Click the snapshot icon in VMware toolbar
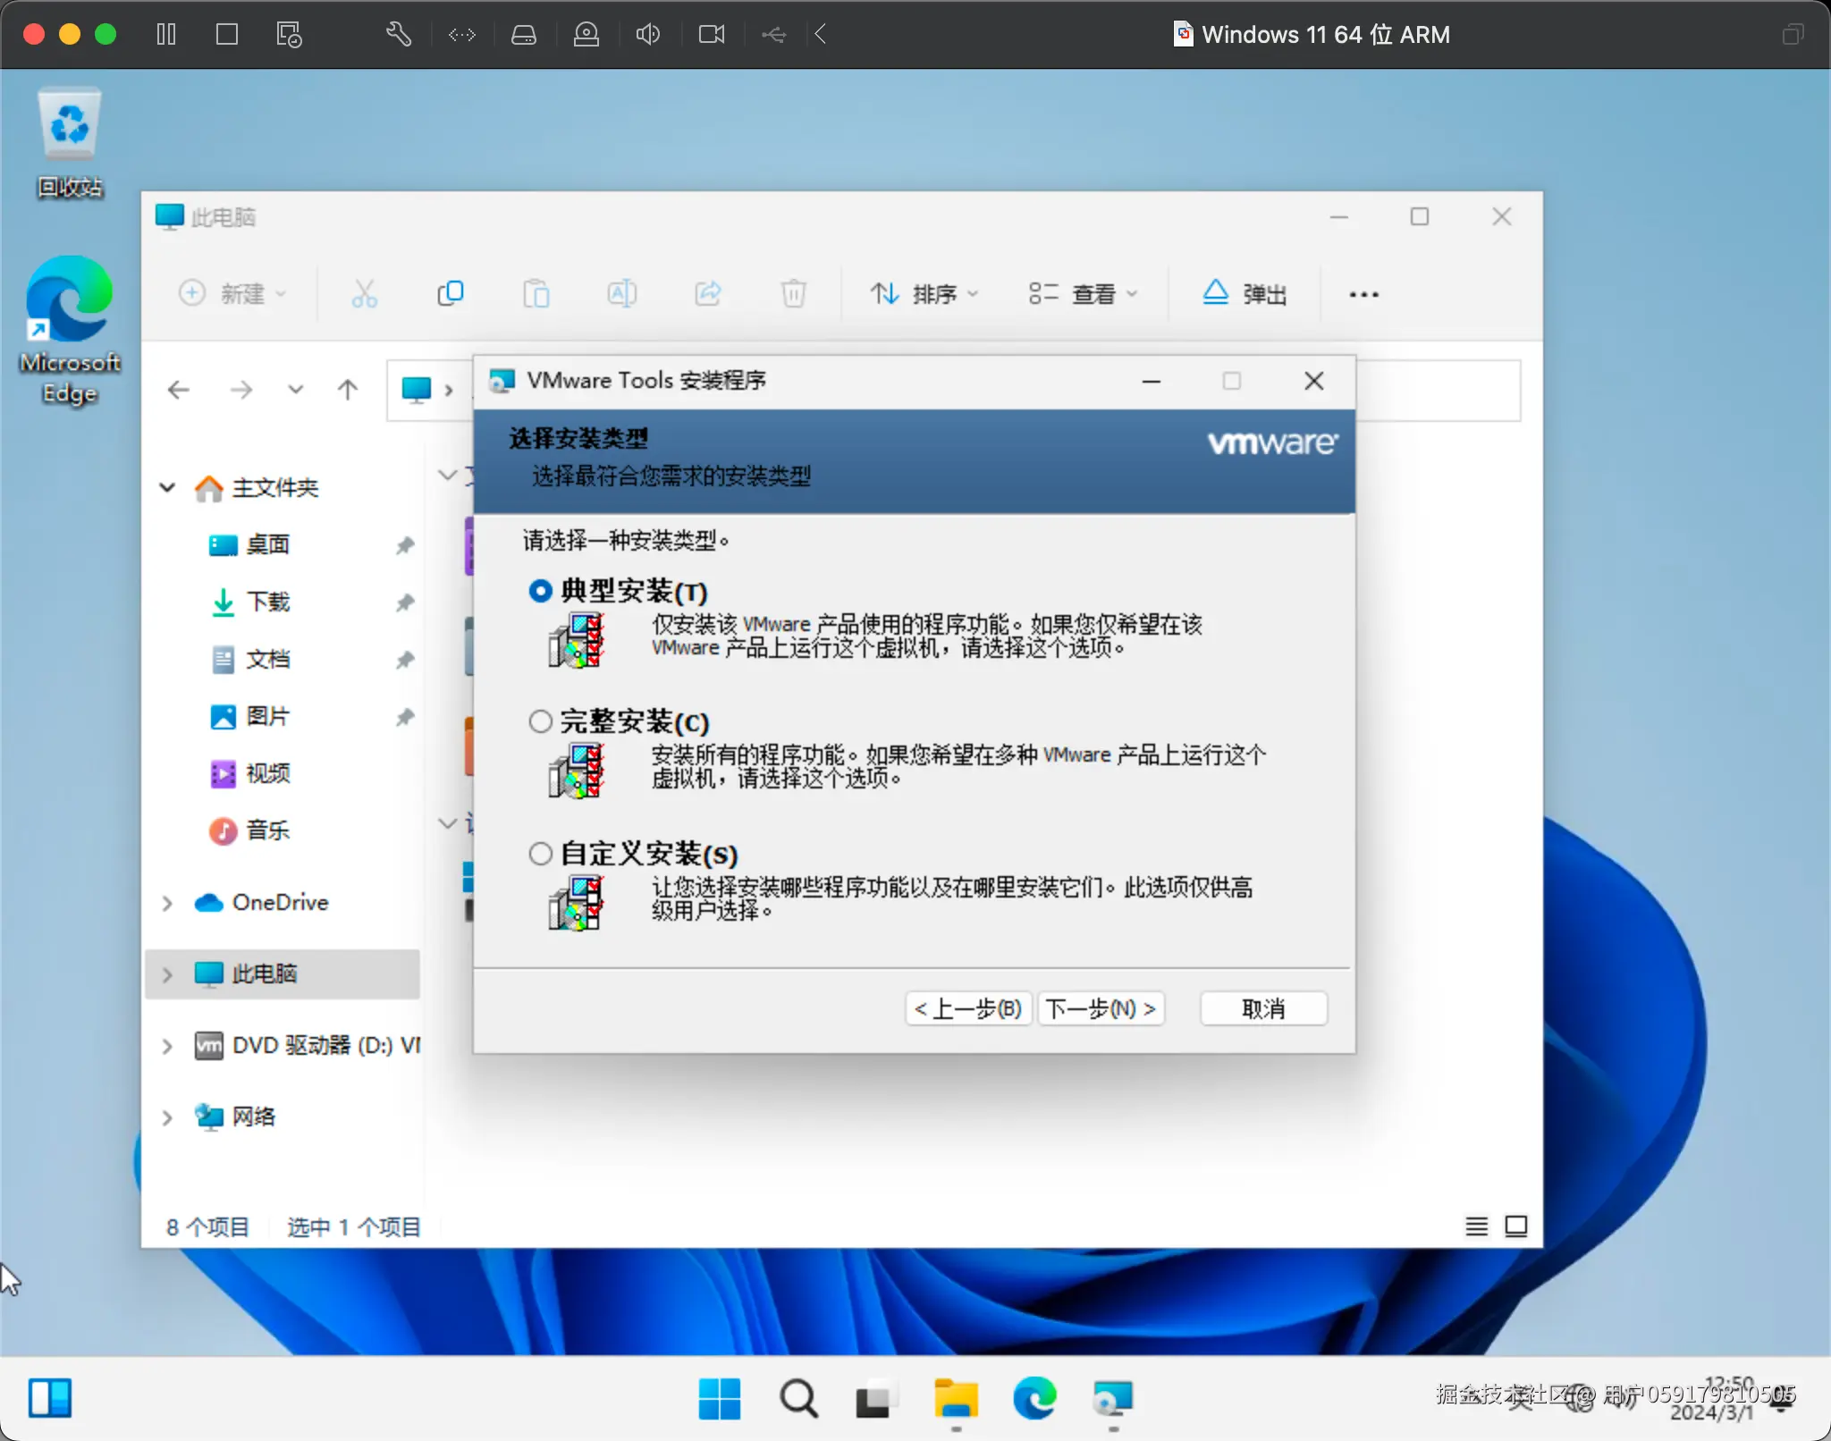This screenshot has width=1831, height=1441. [288, 34]
